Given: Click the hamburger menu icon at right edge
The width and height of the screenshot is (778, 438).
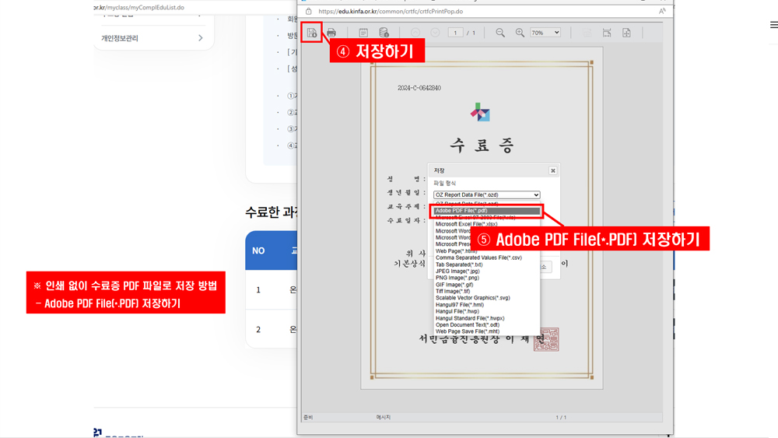Looking at the screenshot, I should pos(774,25).
